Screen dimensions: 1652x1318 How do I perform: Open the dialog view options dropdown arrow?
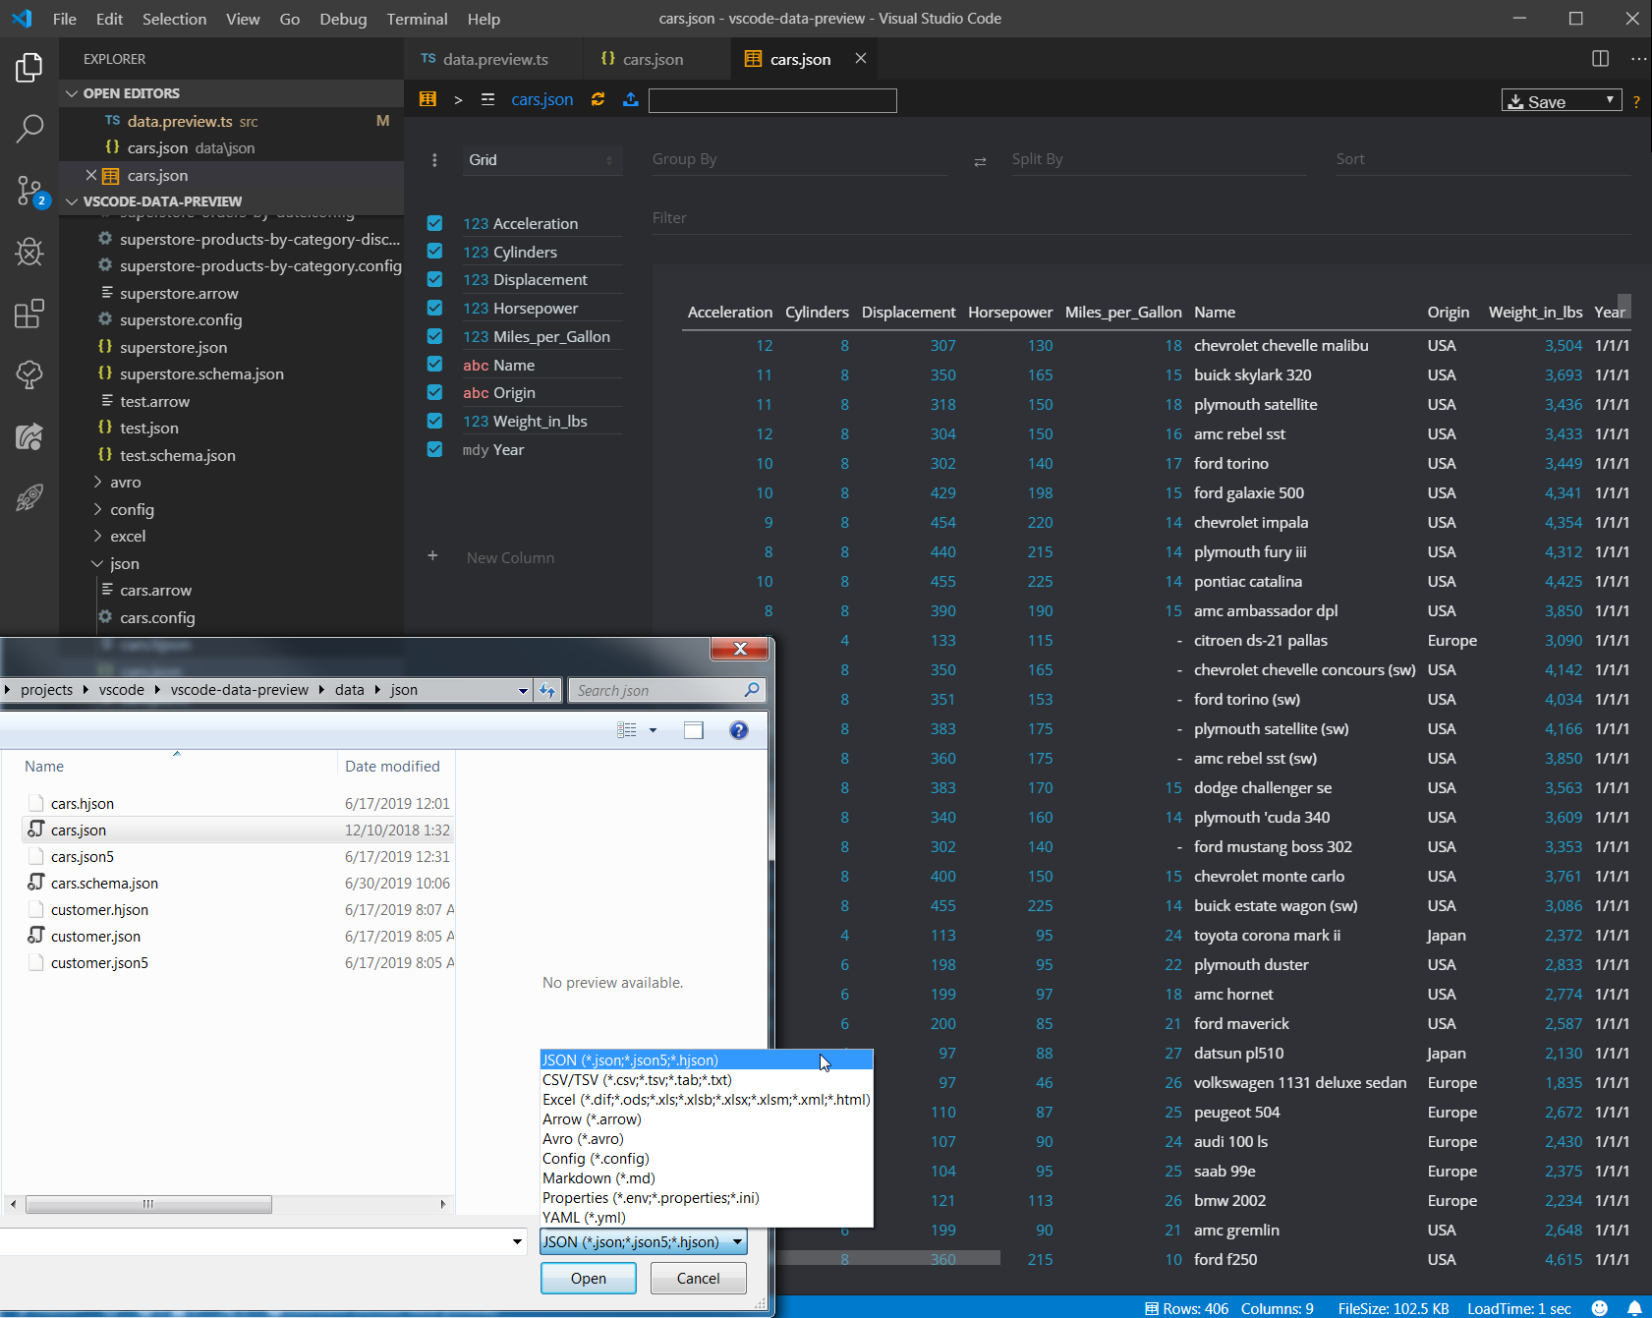point(654,730)
